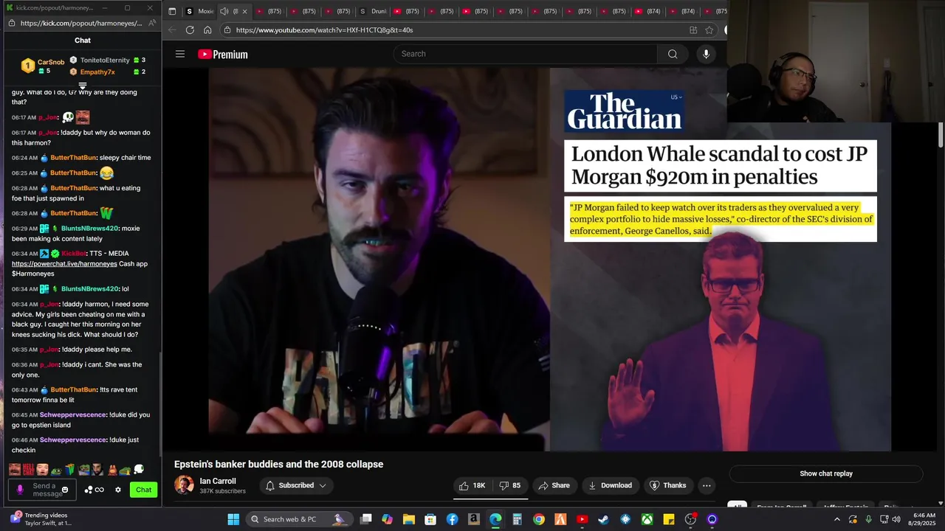Open File Explorer from taskbar
The height and width of the screenshot is (531, 945).
[408, 519]
